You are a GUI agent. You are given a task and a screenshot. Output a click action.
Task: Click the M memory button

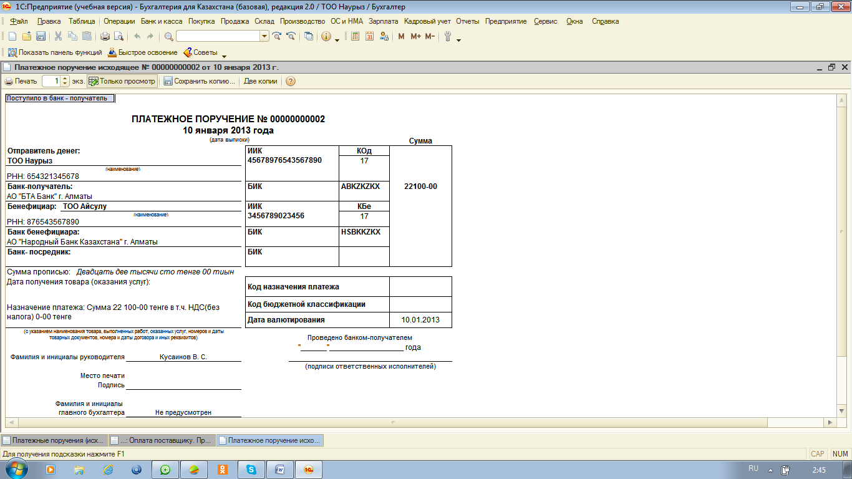pyautogui.click(x=401, y=36)
